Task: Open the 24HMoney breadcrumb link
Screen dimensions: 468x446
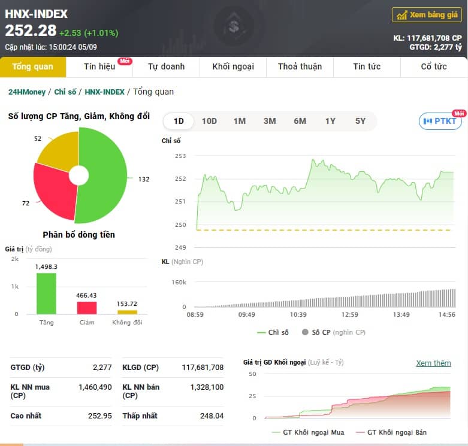Action: click(27, 92)
